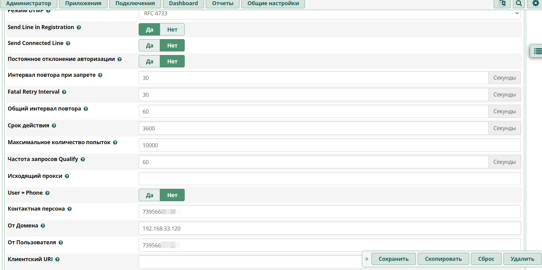Set Send Line in Registration to Нет
The width and height of the screenshot is (542, 270).
pyautogui.click(x=172, y=30)
